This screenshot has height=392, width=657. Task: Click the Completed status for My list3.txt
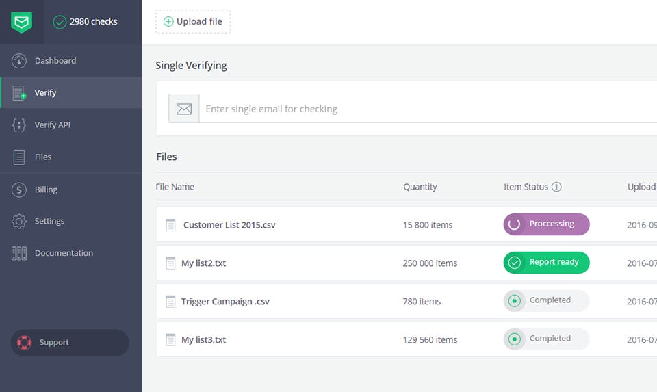point(546,339)
